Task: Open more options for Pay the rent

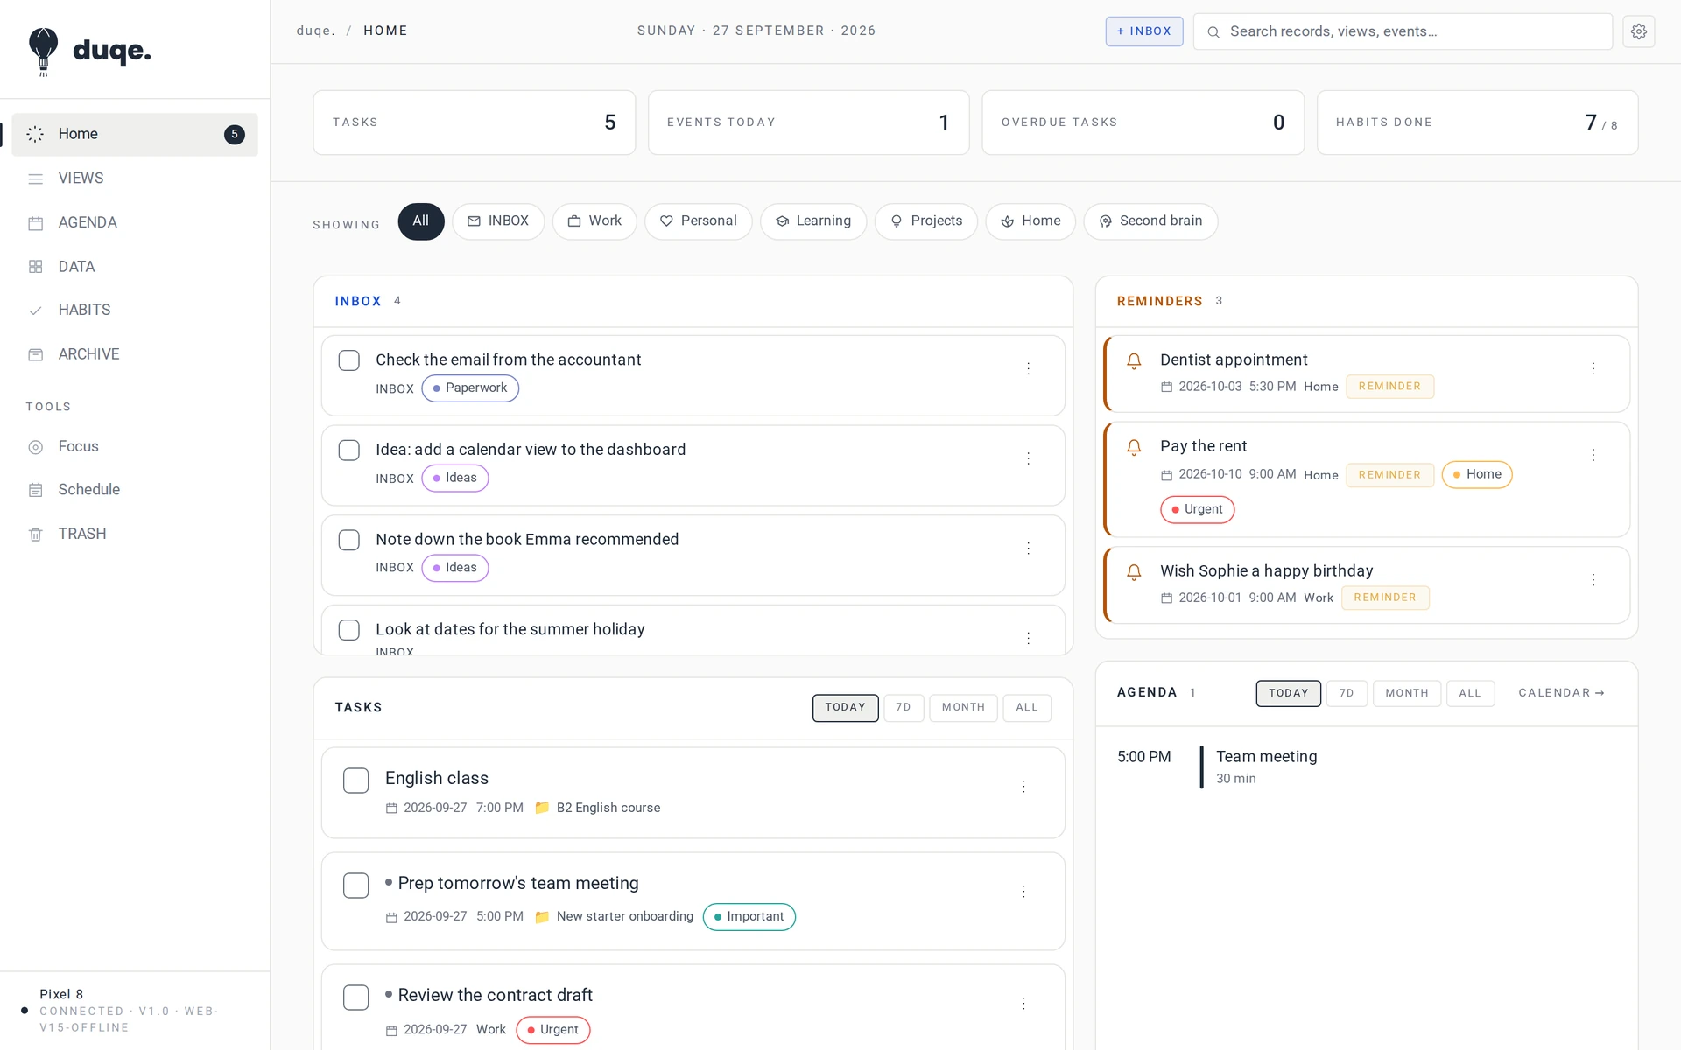Action: [1593, 455]
